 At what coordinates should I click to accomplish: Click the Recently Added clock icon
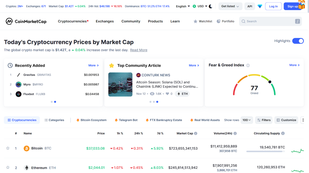point(10,65)
